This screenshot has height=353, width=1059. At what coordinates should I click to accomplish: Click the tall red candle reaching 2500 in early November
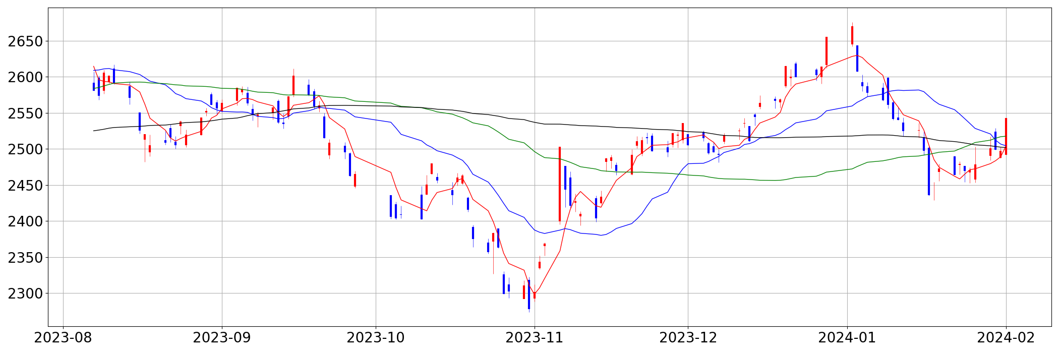point(560,184)
